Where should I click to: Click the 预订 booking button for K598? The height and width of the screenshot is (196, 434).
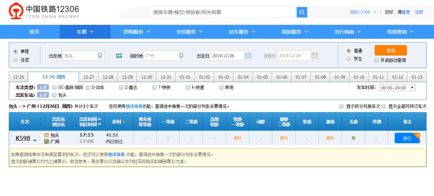coord(407,138)
